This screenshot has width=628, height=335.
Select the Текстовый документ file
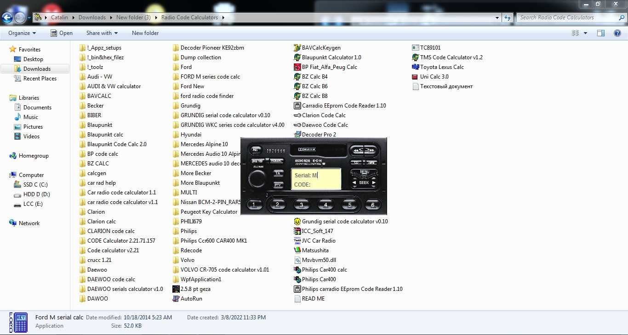[443, 86]
